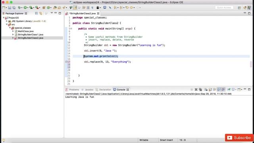Expand the JRE System Library node
This screenshot has height=143, width=254.
(x=7, y=21)
